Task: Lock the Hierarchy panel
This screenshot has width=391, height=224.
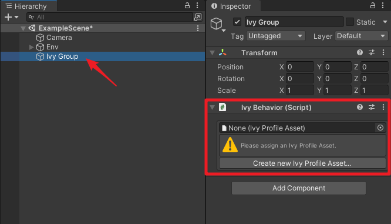Action: (x=187, y=5)
